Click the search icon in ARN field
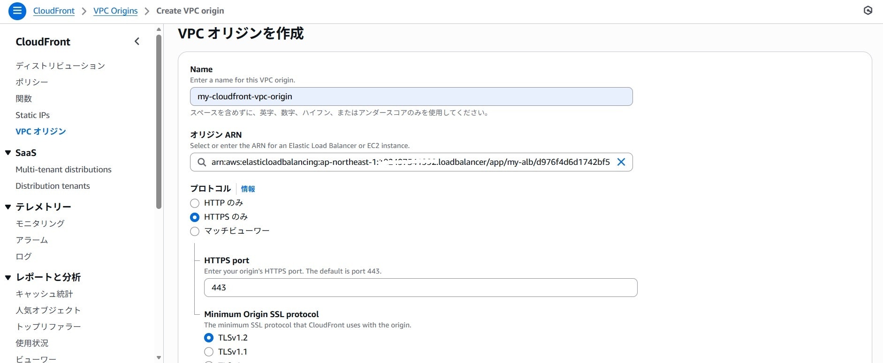This screenshot has height=363, width=883. tap(202, 162)
